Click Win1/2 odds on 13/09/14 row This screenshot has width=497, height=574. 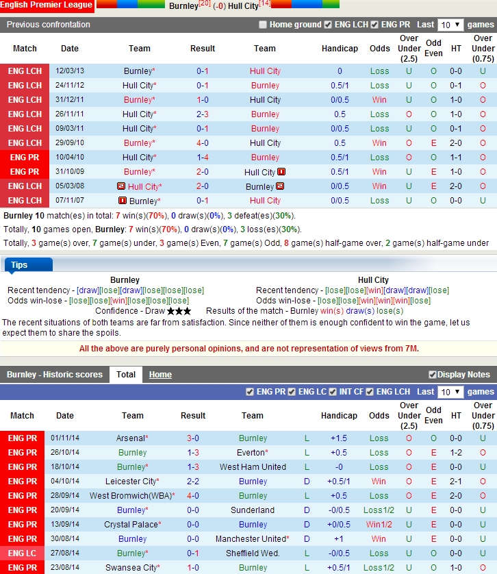point(379,525)
